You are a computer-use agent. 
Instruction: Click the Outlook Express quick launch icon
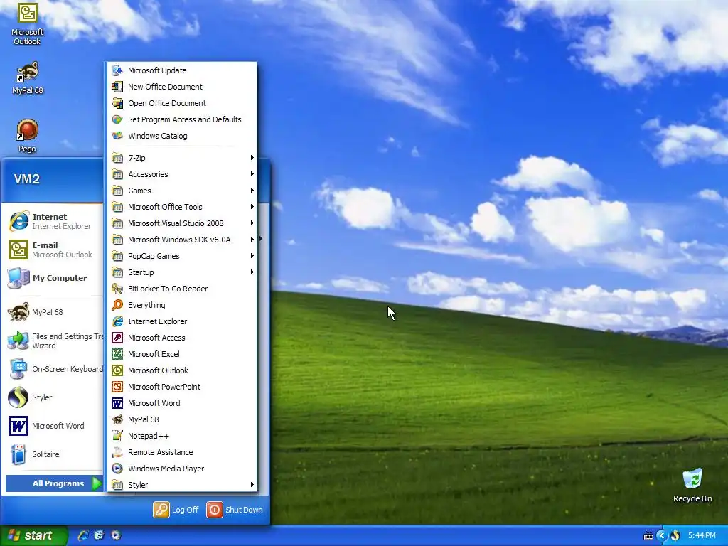click(x=99, y=535)
